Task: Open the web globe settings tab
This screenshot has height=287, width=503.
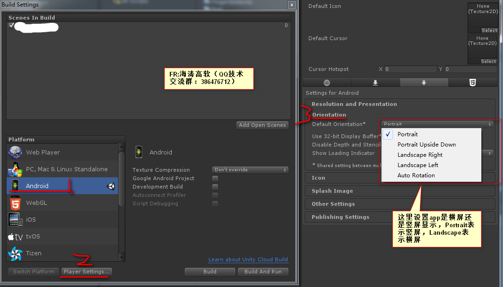Action: [327, 83]
